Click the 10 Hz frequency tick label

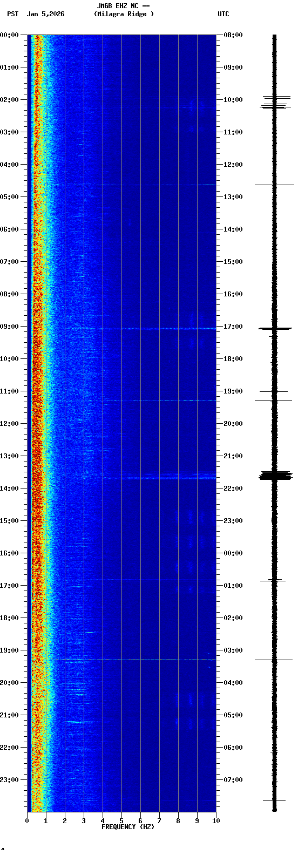point(216,821)
